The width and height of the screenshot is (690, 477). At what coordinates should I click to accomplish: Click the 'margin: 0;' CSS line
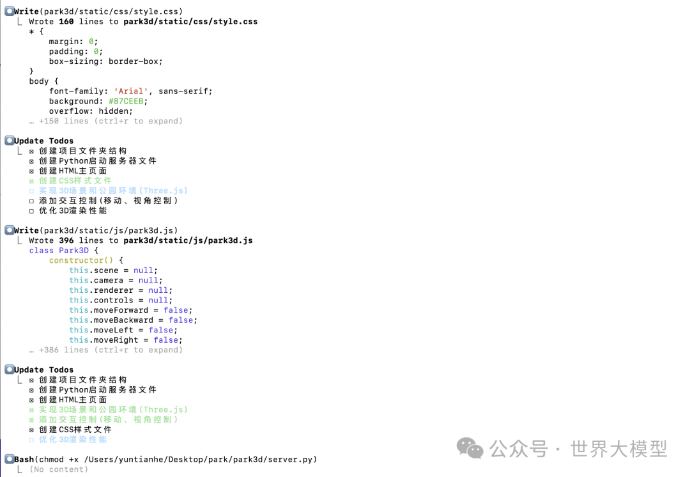pyautogui.click(x=73, y=42)
